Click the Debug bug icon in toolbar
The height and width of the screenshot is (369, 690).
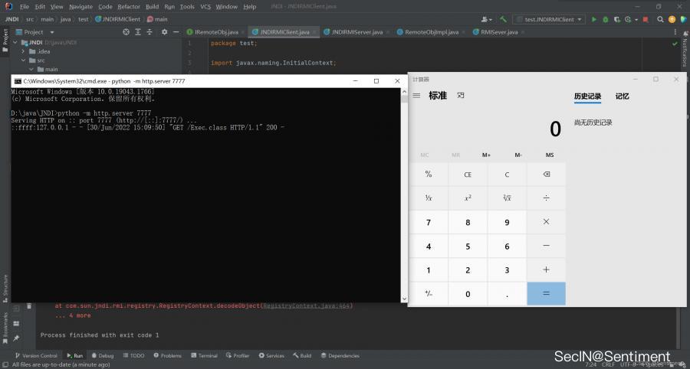(x=605, y=19)
